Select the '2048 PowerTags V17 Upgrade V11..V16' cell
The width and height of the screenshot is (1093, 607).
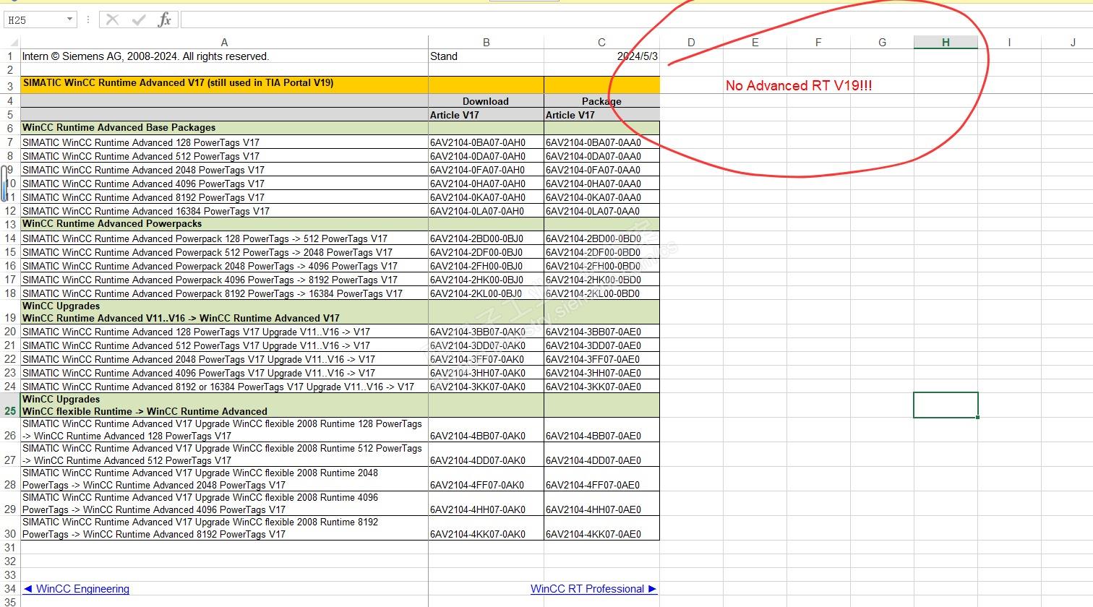(x=224, y=359)
